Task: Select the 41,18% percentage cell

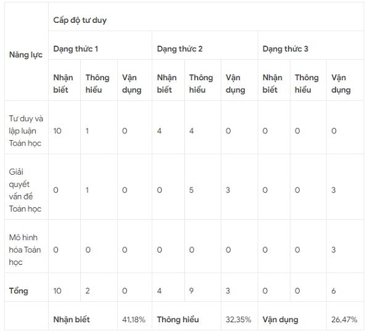Action: pos(134,319)
